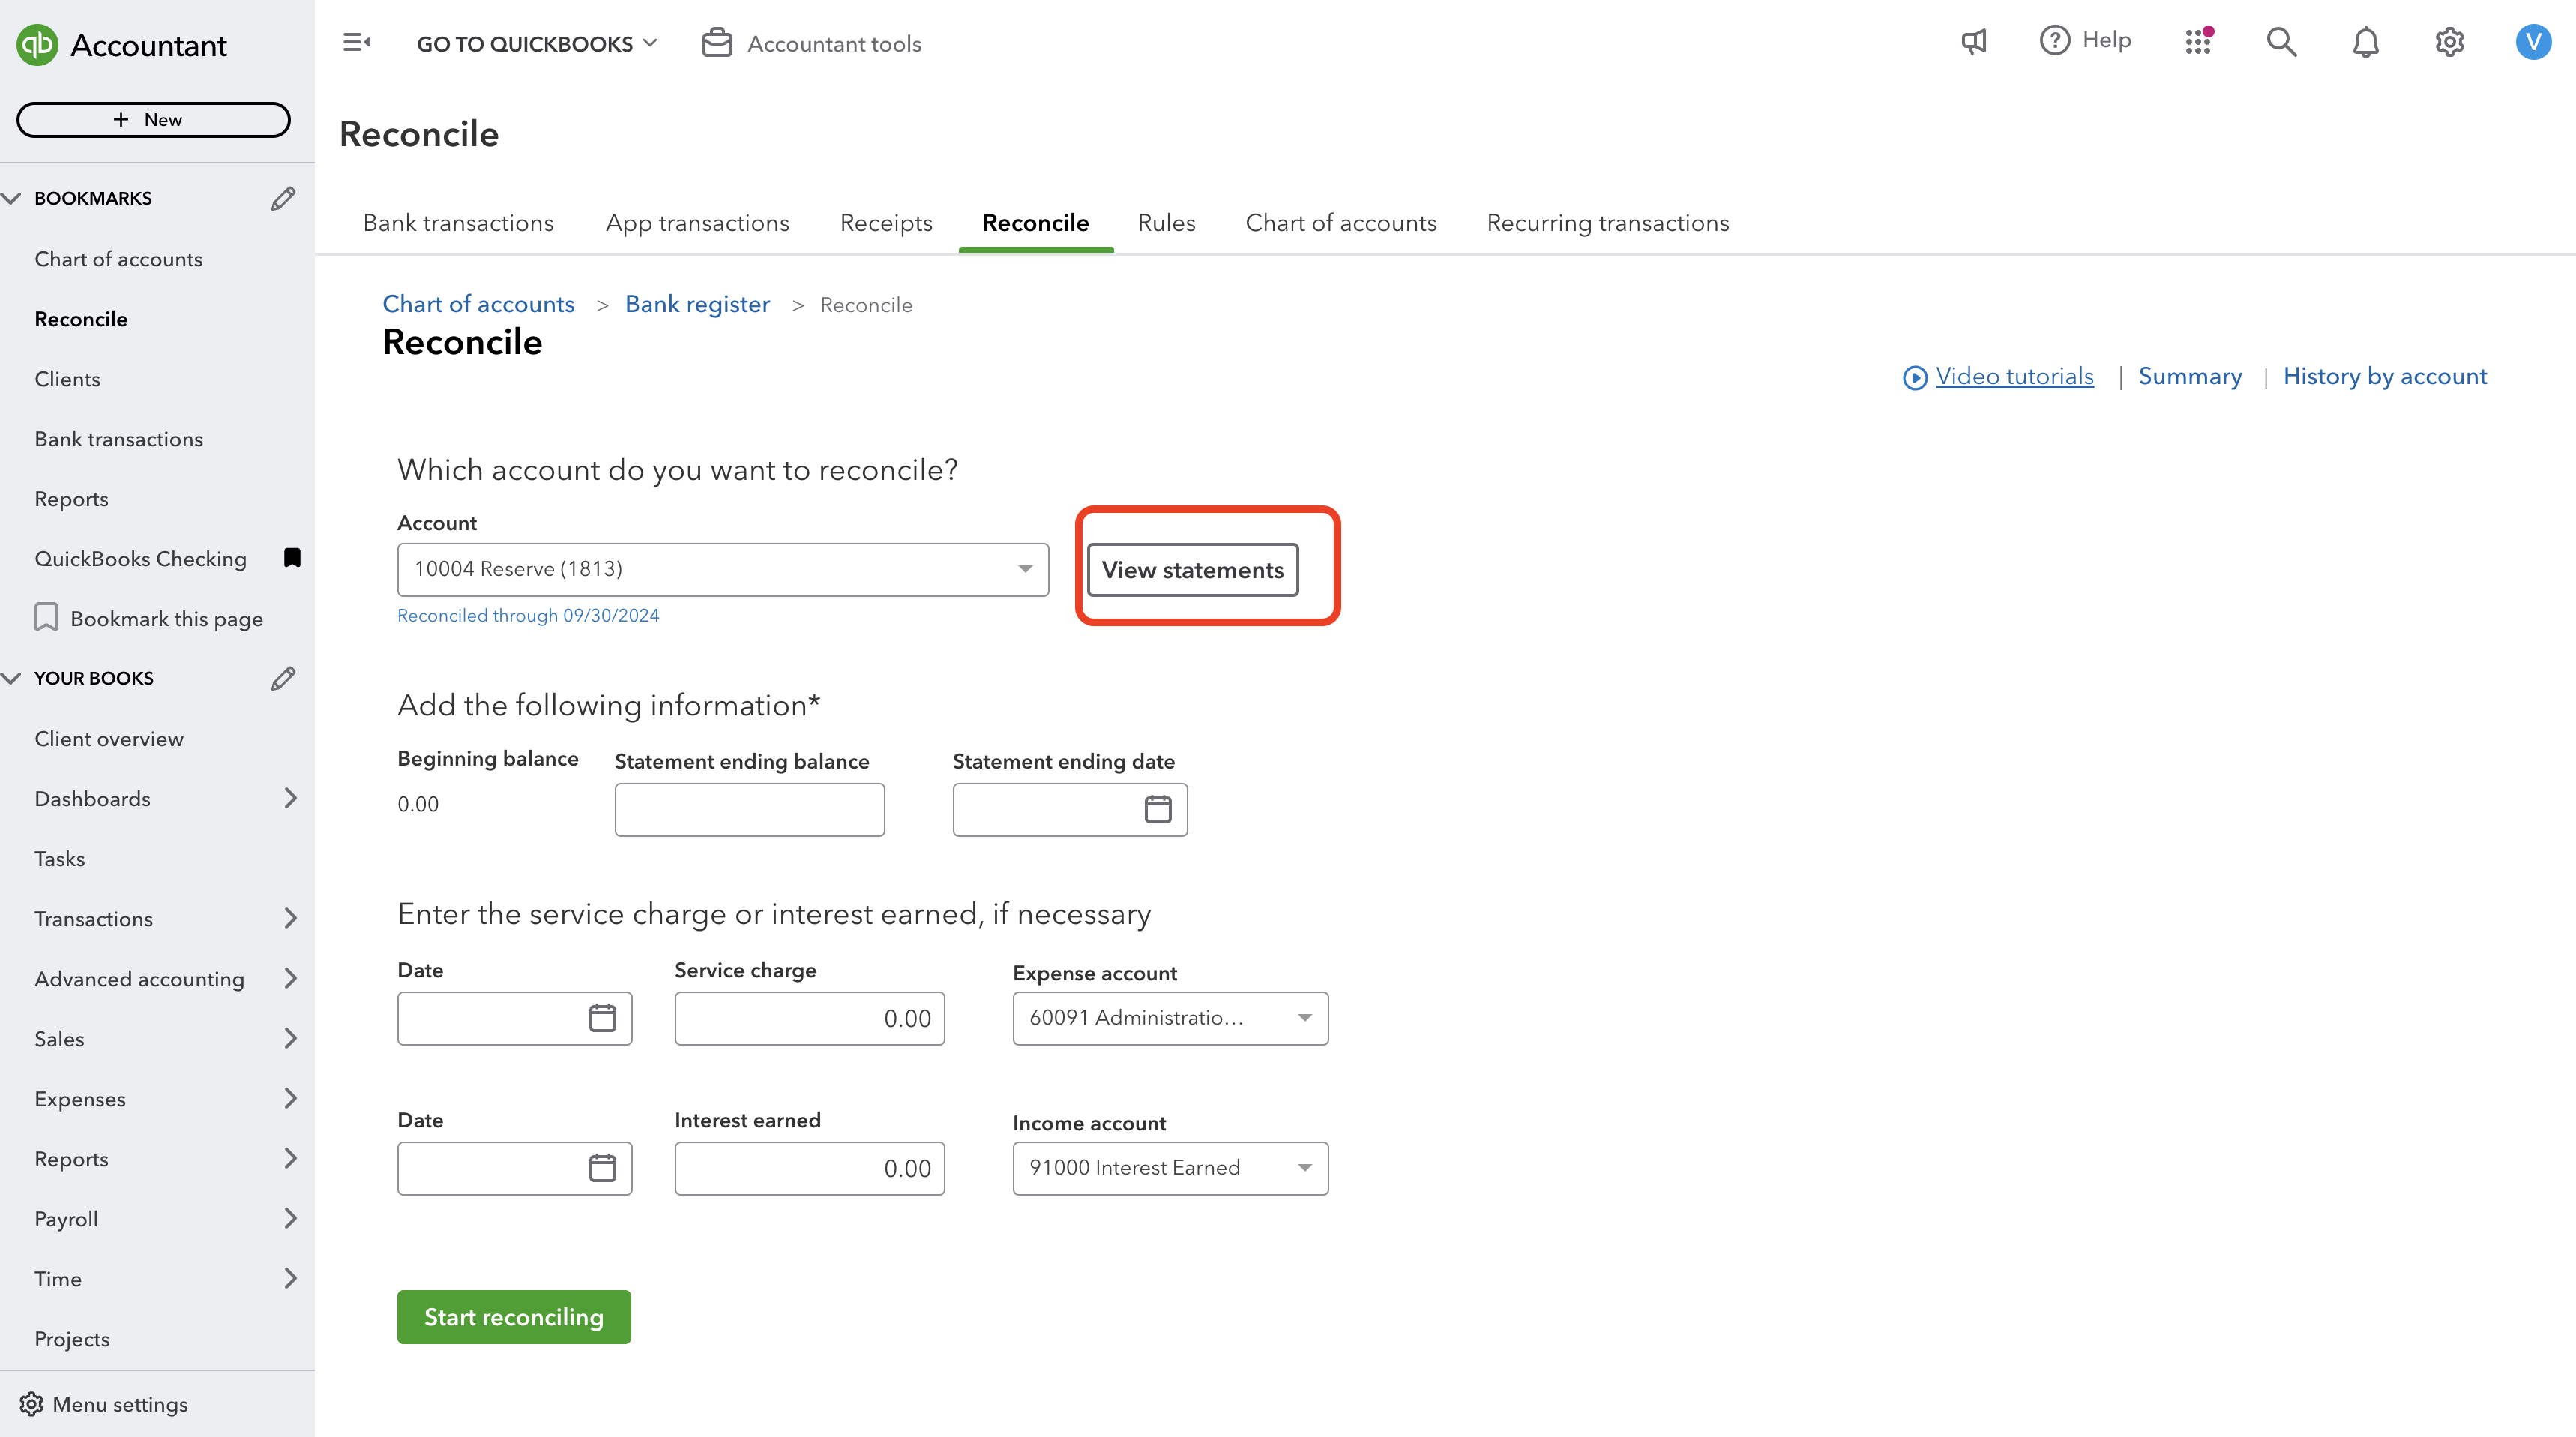Remove QuickBooks Checking bookmark icon
Image resolution: width=2576 pixels, height=1437 pixels.
pos(292,557)
